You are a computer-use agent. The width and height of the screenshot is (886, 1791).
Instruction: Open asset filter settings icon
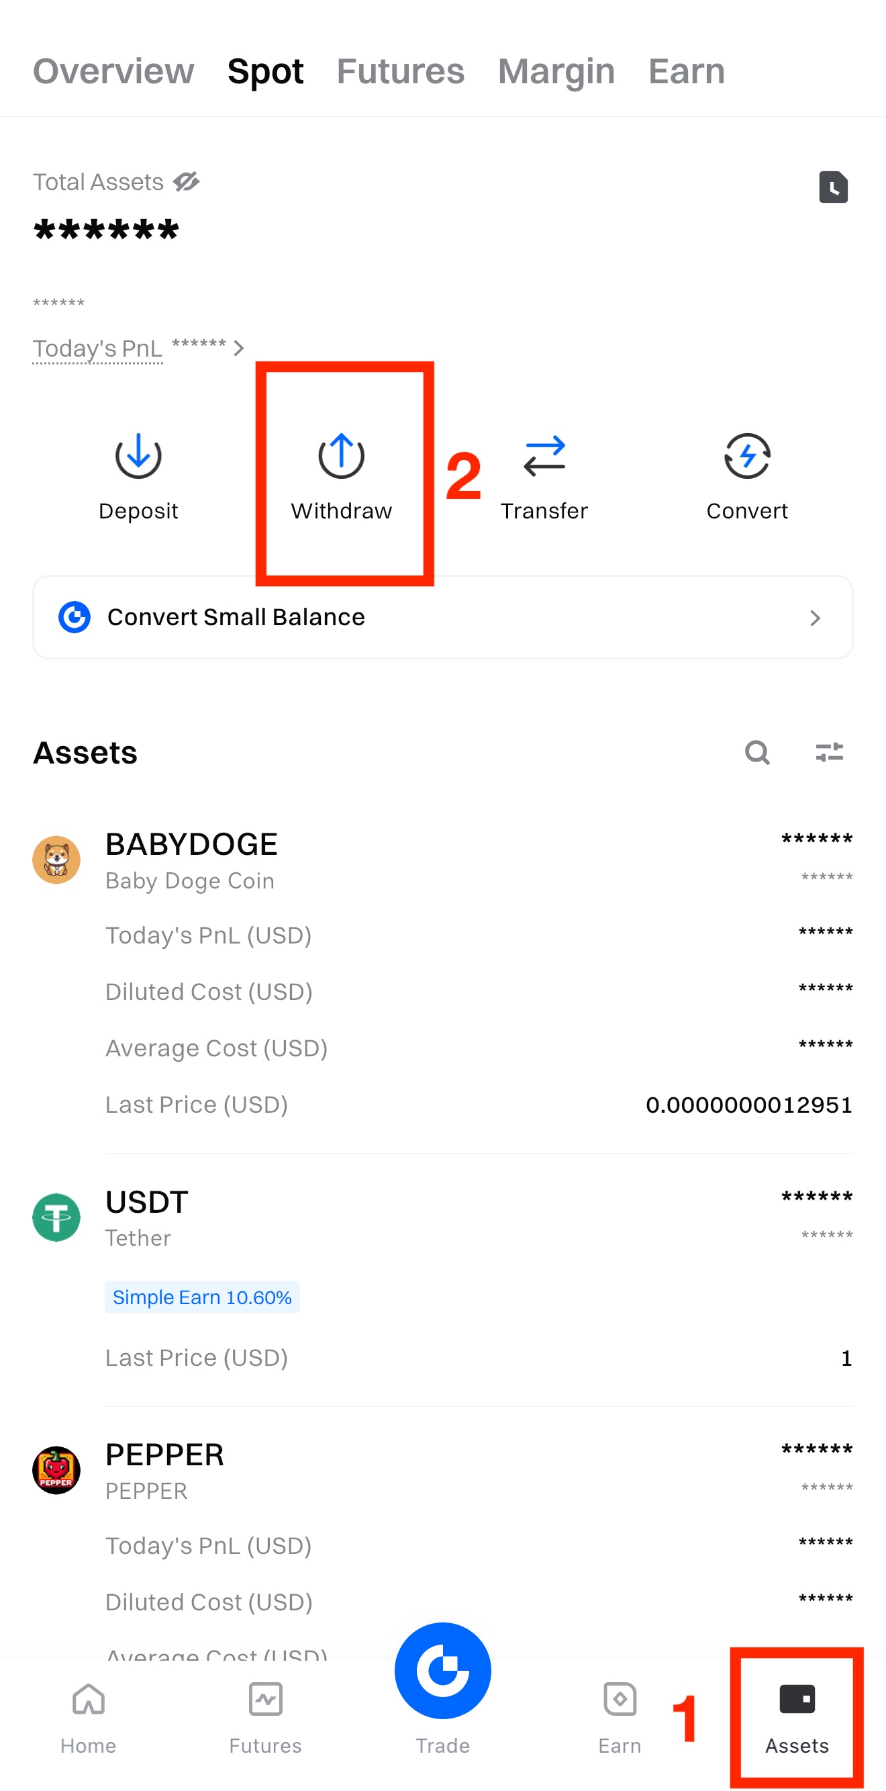(829, 752)
